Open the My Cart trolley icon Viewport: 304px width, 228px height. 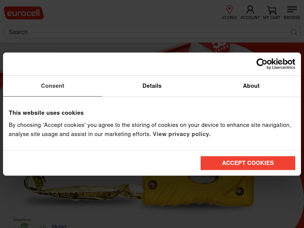coord(272,10)
